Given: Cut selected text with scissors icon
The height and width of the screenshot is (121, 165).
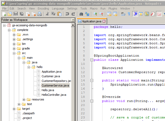Looking at the screenshot, I should [x=48, y=14].
